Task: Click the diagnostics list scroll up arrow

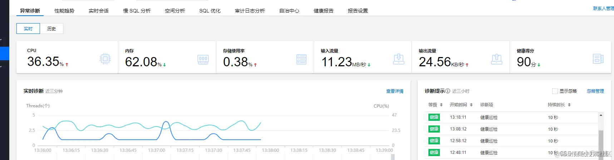Action: (601, 115)
